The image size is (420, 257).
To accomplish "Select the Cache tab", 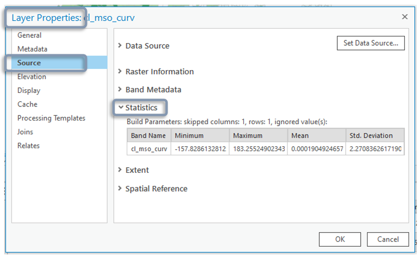I will (x=27, y=104).
